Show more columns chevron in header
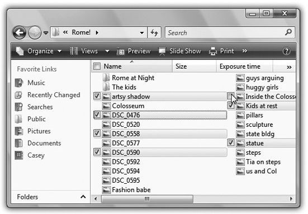 point(289,68)
